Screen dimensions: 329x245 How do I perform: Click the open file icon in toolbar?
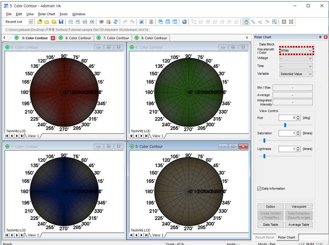pyautogui.click(x=40, y=22)
